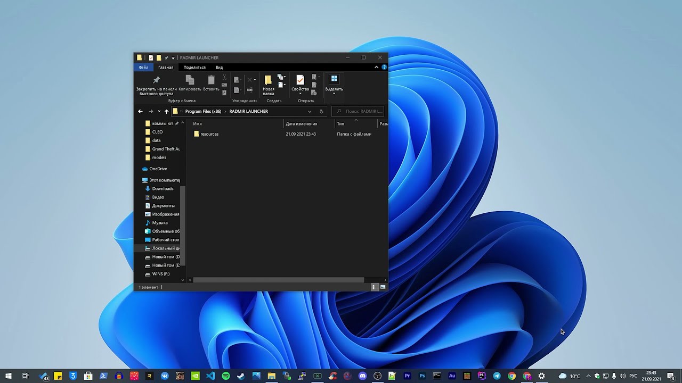Open Photoshop from the taskbar
The image size is (682, 383).
[423, 376]
